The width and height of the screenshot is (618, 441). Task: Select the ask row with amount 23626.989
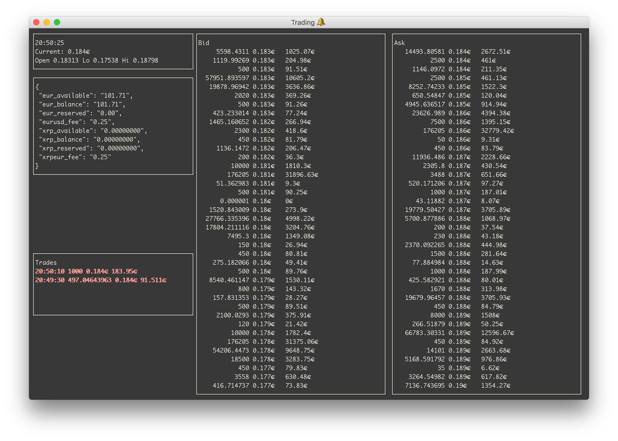coord(461,113)
